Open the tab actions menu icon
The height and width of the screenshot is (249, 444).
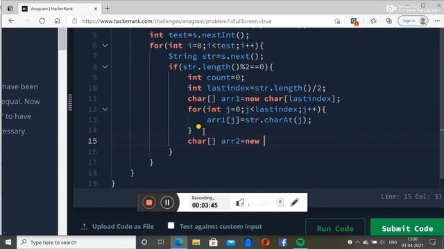click(x=10, y=9)
